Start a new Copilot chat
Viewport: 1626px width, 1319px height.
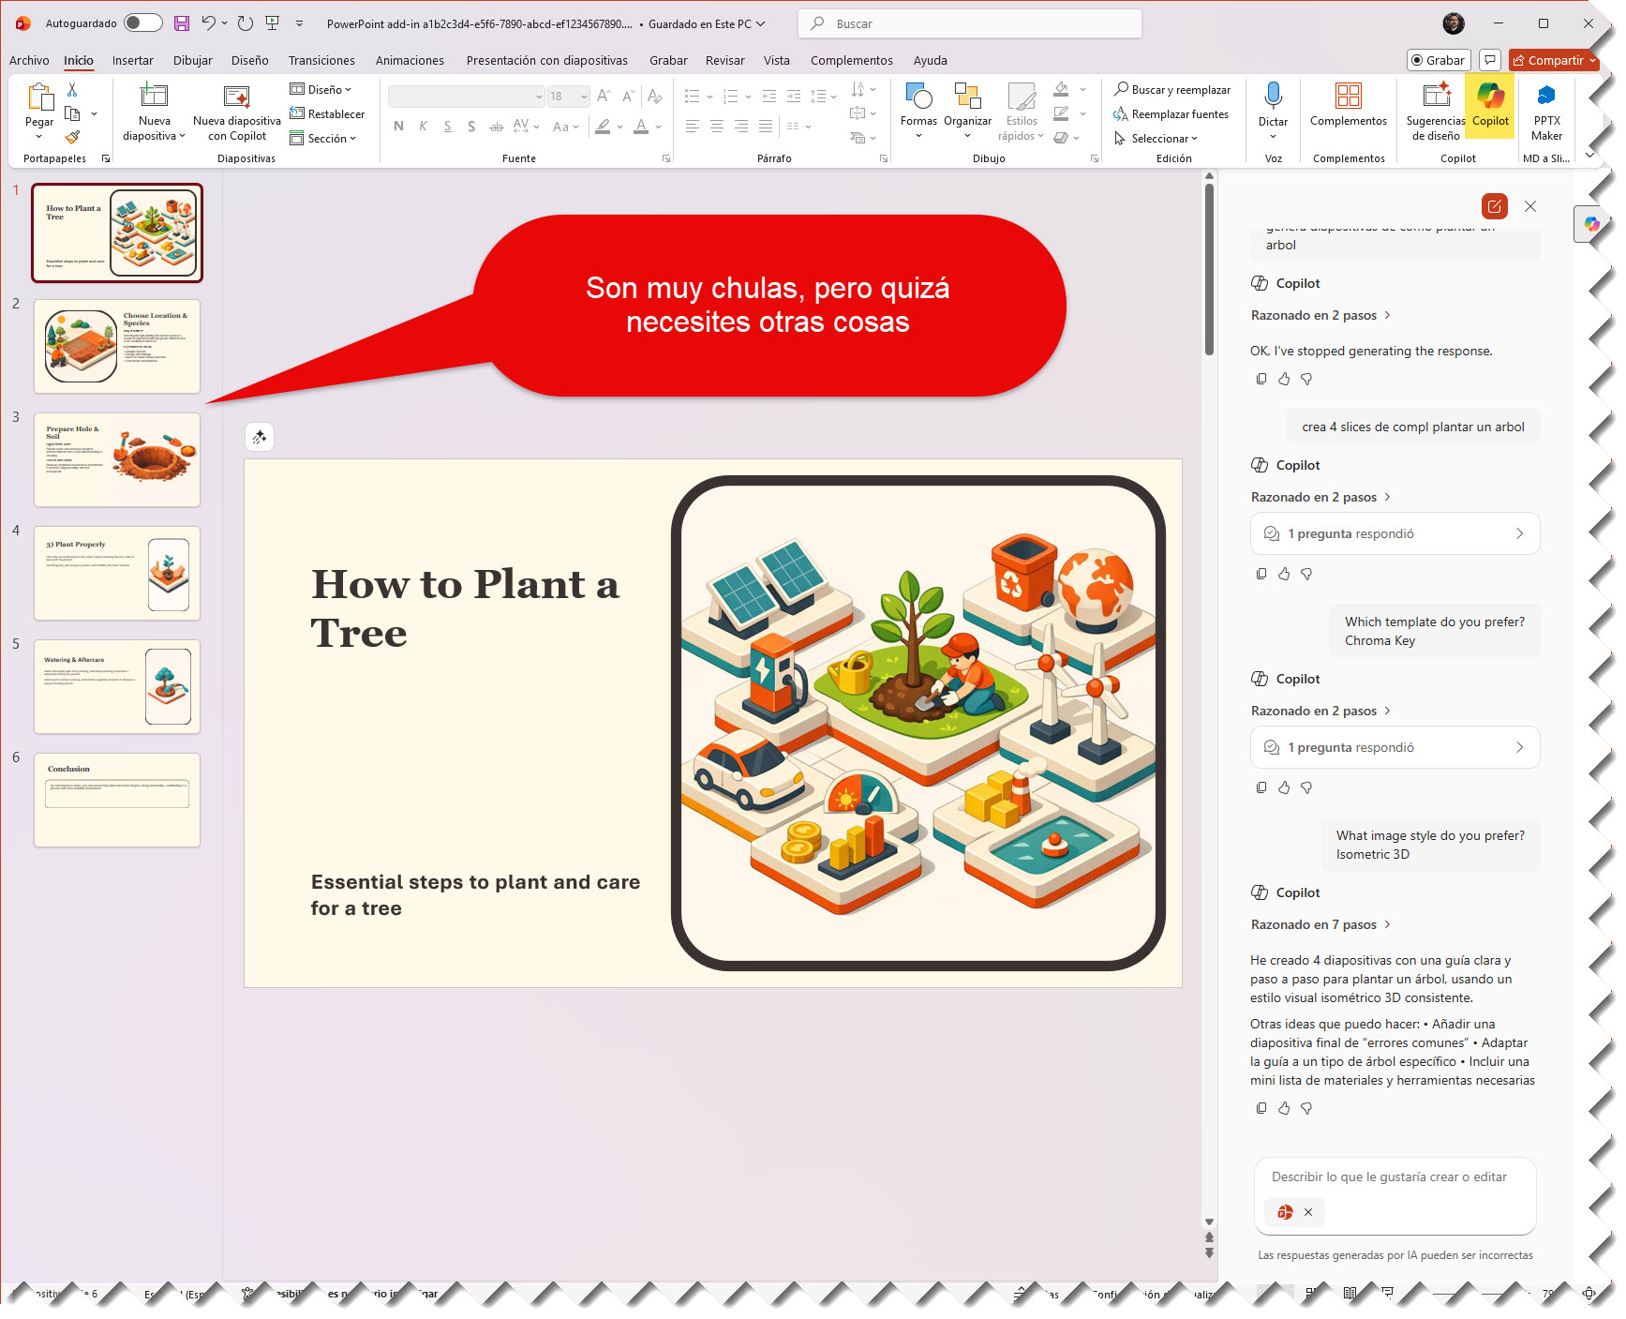click(x=1494, y=206)
